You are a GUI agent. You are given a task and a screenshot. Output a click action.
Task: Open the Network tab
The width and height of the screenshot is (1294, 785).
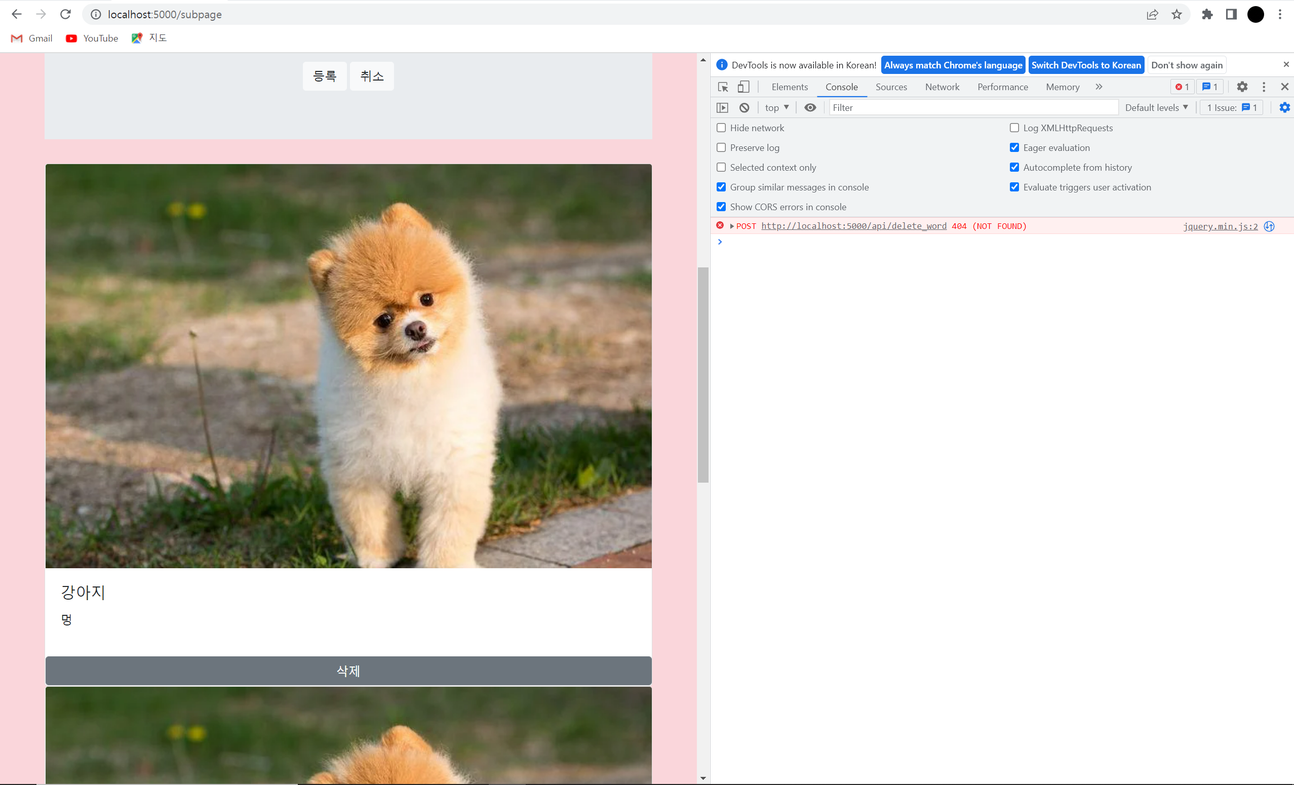[942, 87]
